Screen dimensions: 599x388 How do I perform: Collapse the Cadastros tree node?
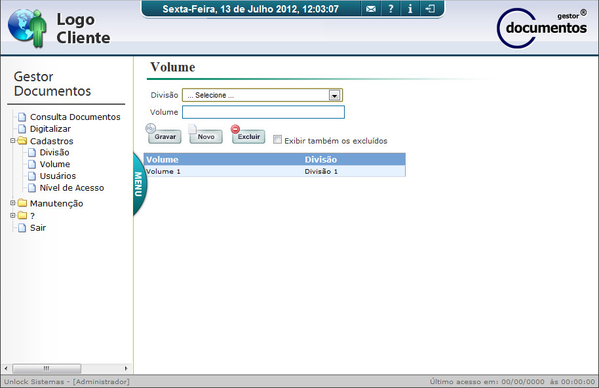[12, 140]
